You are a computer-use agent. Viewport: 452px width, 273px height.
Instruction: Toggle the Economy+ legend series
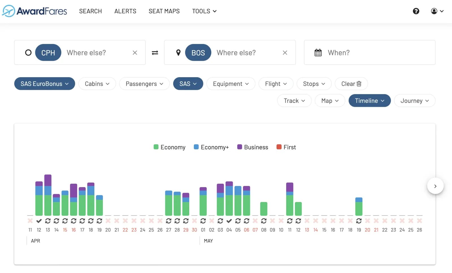[x=211, y=147]
